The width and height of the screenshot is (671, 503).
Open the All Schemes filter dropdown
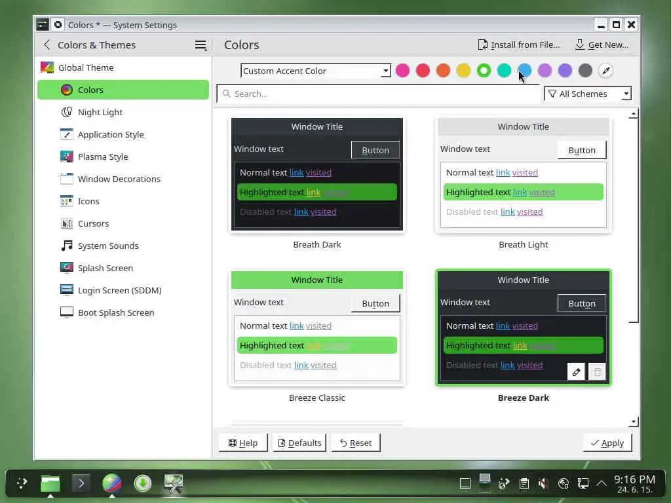point(588,94)
